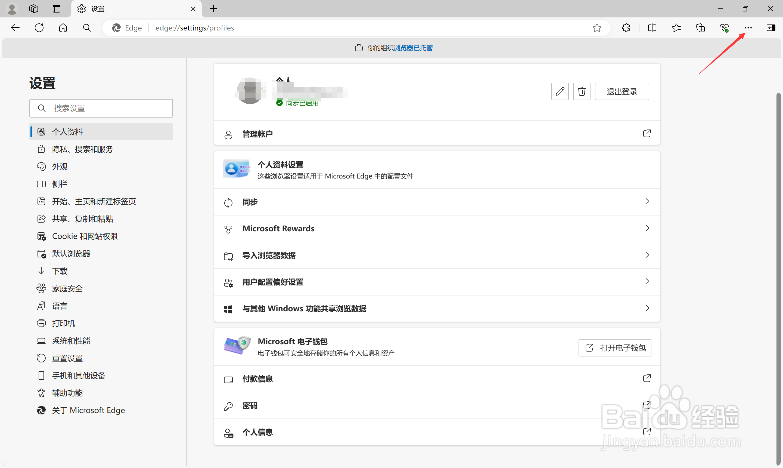Viewport: 783px width, 468px height.
Task: Open the Extensions puzzle icon
Action: point(626,28)
